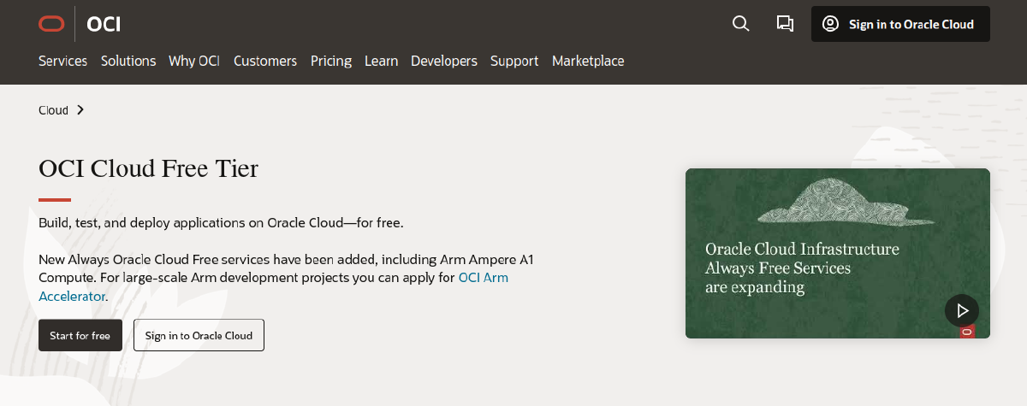Open the Services menu
Viewport: 1027px width, 406px height.
63,61
